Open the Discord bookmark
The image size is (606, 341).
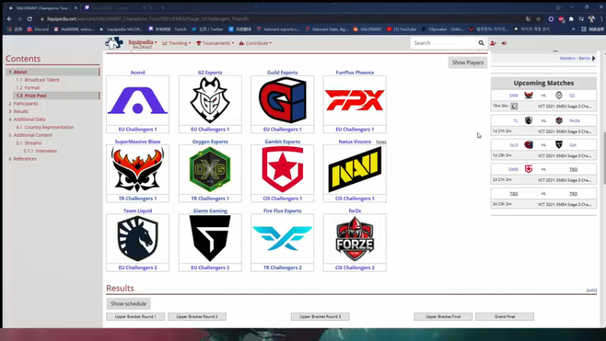pos(38,29)
